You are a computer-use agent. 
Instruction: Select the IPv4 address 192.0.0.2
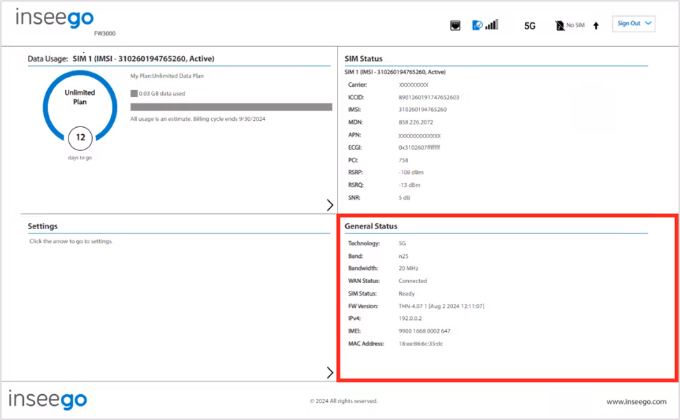[x=410, y=318]
